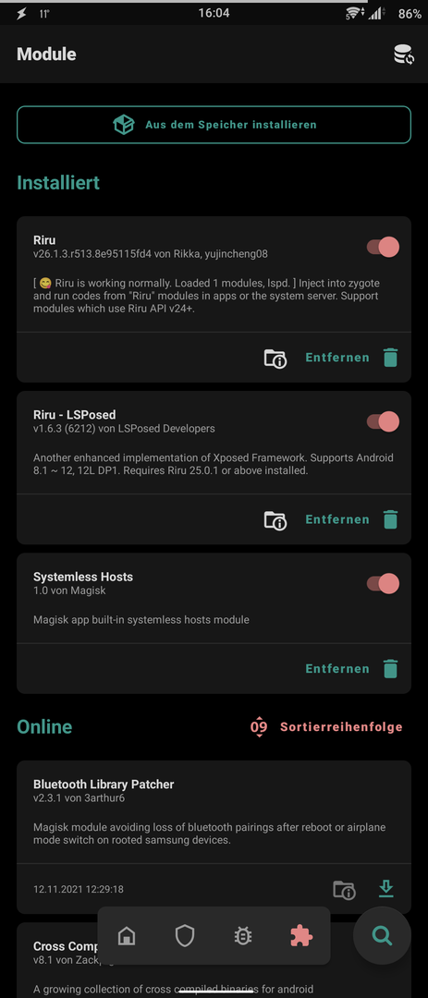Viewport: 428px width, 998px height.
Task: Select the Modules puzzle piece tab
Action: coord(300,935)
